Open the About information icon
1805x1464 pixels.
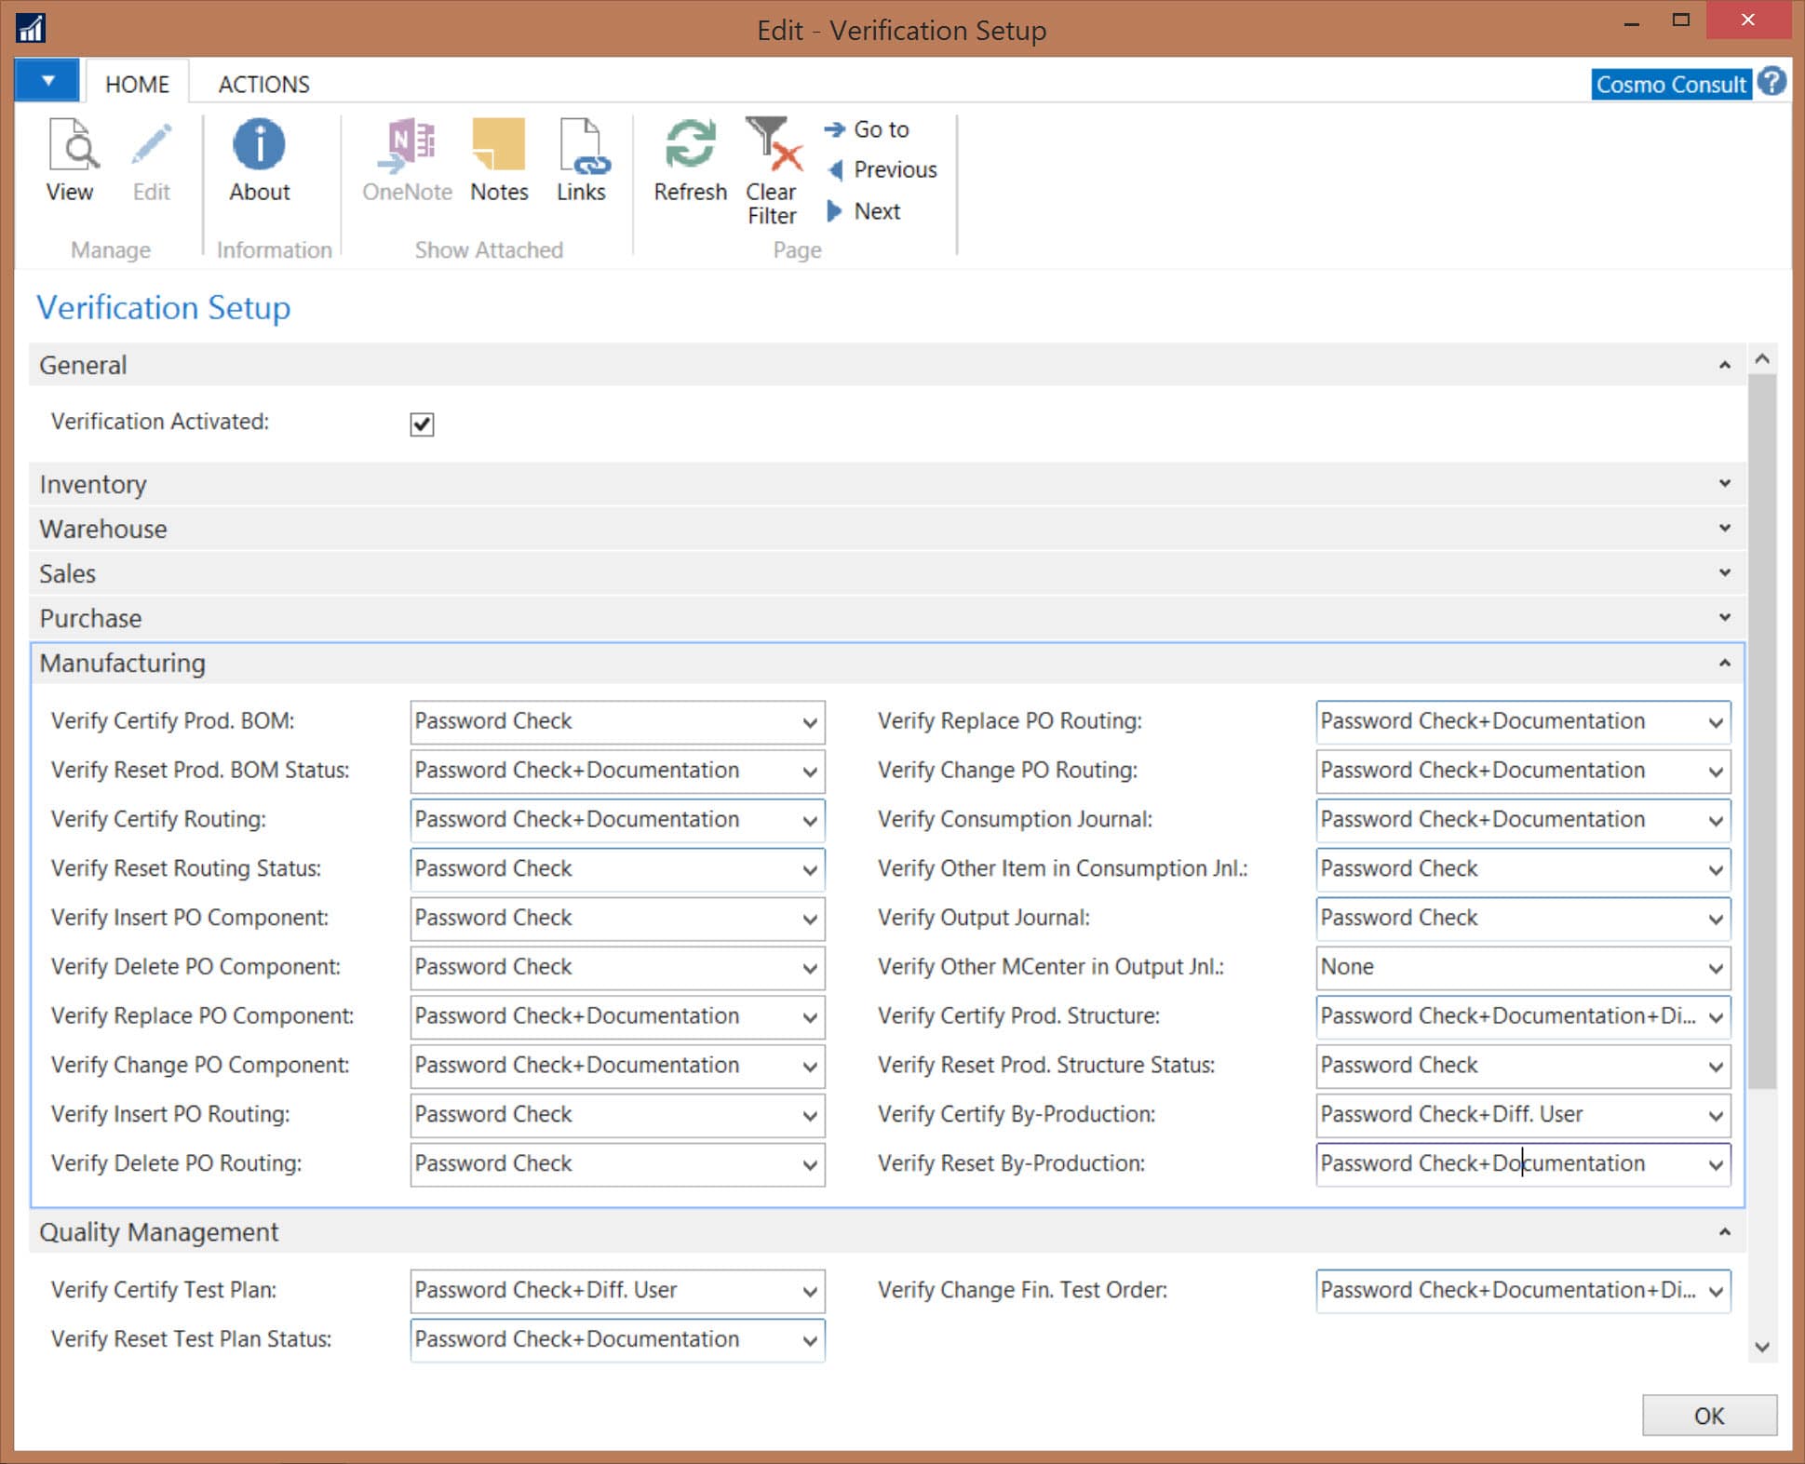[x=258, y=158]
